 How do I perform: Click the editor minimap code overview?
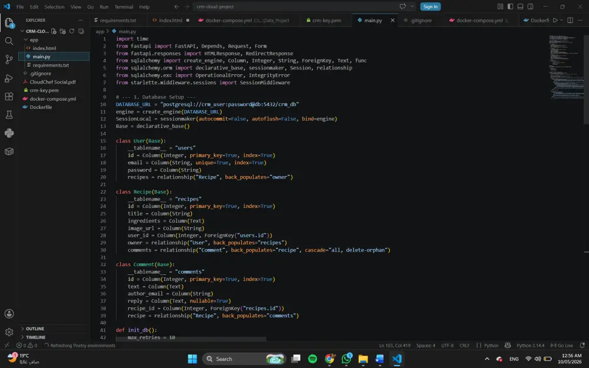(x=567, y=67)
